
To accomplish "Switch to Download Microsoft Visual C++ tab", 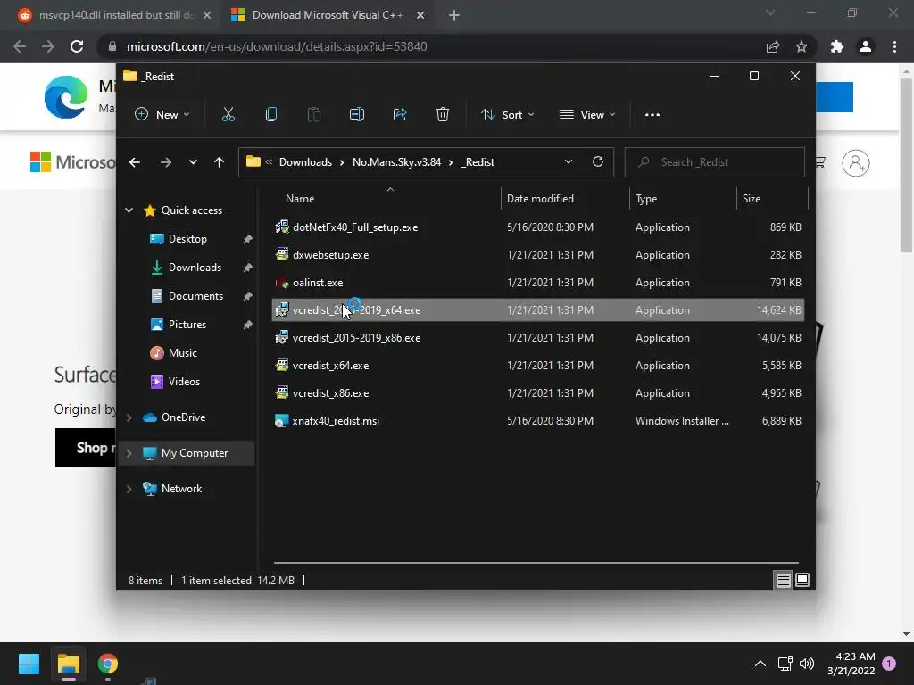I will (328, 15).
